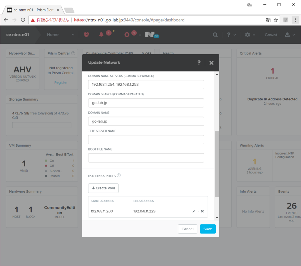Click the dialog vertical scrollbar thumb
The width and height of the screenshot is (301, 266).
[x=217, y=164]
